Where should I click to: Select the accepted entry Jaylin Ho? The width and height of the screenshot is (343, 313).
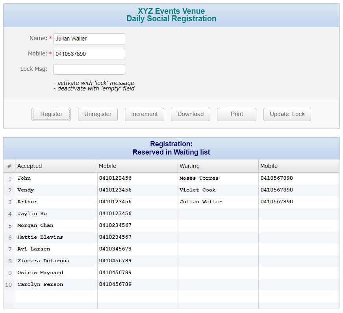(32, 214)
